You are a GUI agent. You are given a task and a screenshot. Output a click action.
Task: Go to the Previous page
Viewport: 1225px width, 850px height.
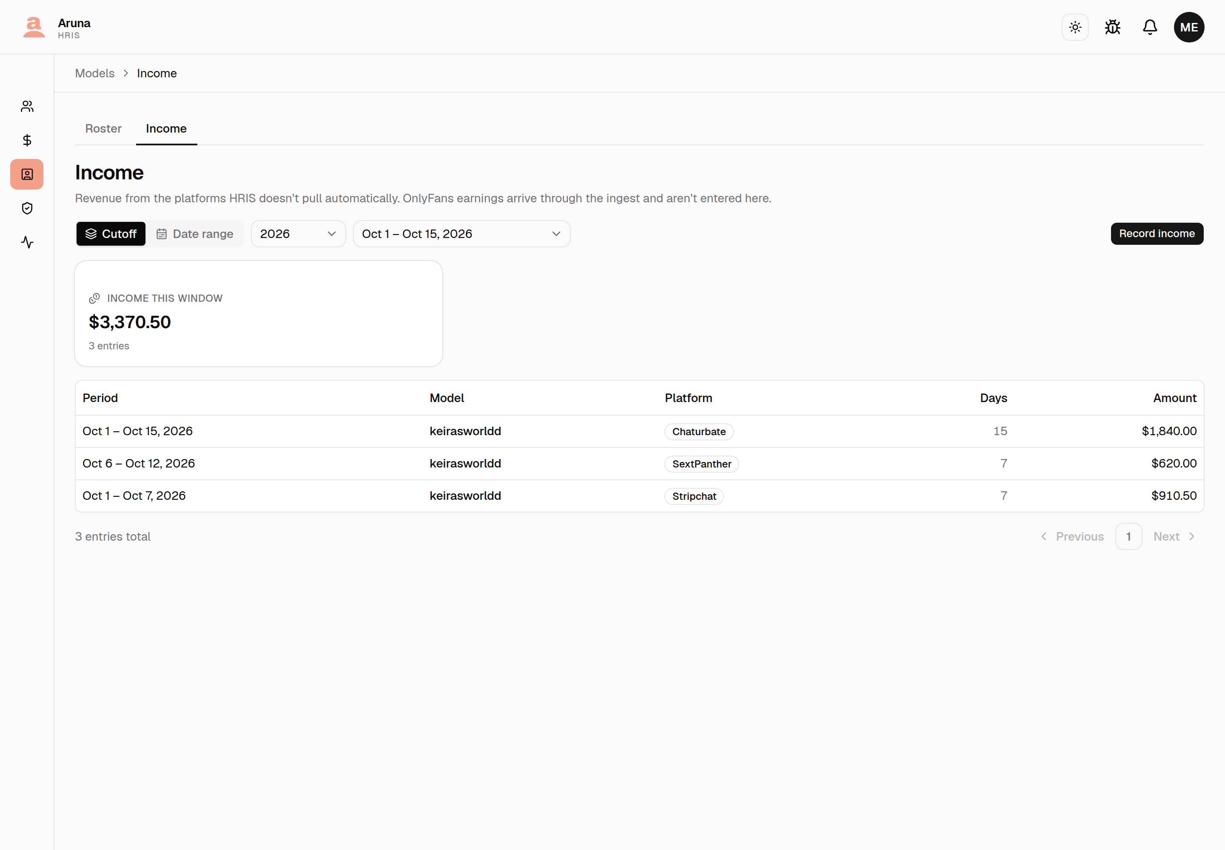click(x=1072, y=537)
